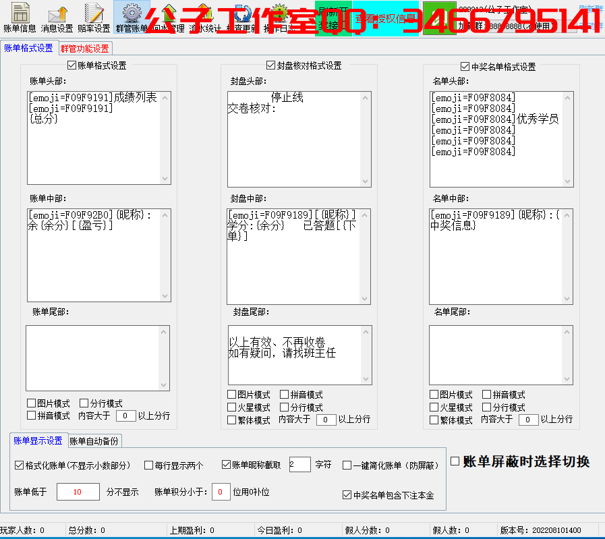
Task: Enable 火星模式 under 名单尾部
Action: coord(434,407)
